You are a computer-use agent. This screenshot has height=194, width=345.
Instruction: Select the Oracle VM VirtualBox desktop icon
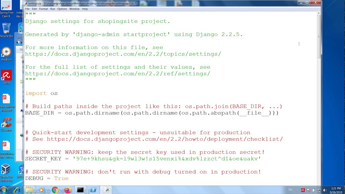point(6,173)
